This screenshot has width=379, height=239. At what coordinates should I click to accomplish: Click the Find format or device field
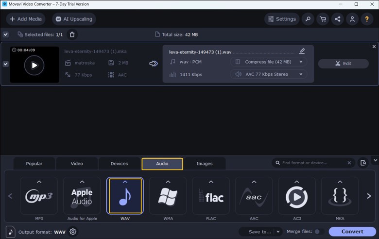point(313,163)
